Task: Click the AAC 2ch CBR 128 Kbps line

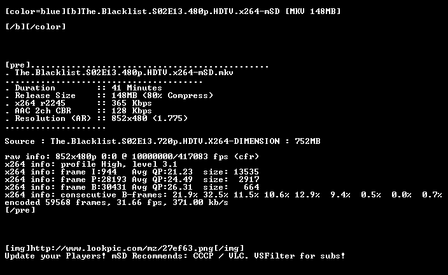Action: [78, 111]
